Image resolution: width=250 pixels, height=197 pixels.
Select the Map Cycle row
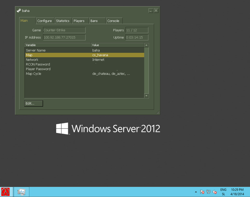(x=85, y=74)
